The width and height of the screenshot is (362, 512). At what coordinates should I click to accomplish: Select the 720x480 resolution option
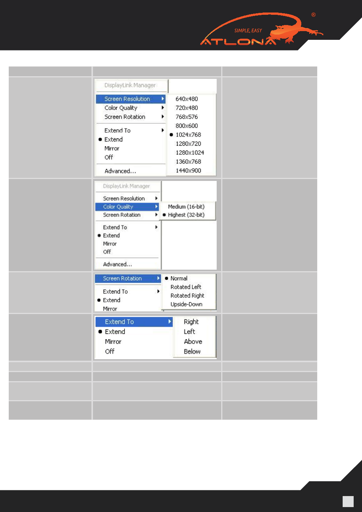pos(187,108)
